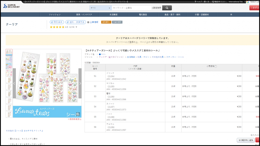
Task: Click the S5 ハート row text
Action: point(109,114)
